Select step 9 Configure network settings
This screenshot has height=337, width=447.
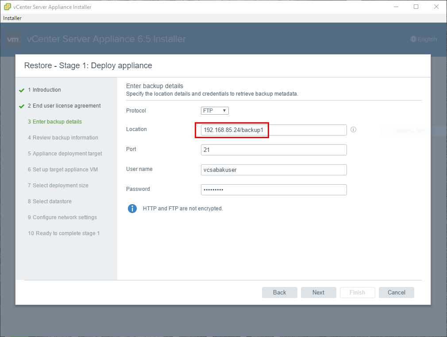(x=62, y=218)
